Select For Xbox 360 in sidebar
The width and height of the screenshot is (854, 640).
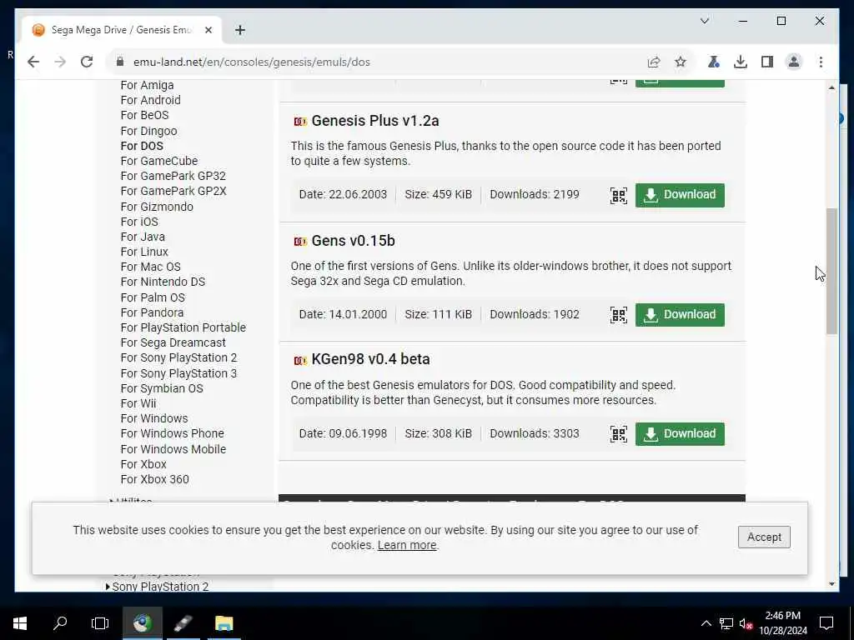click(x=154, y=479)
